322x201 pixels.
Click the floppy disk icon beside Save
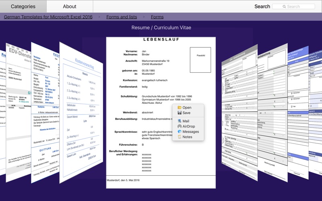[180, 113]
